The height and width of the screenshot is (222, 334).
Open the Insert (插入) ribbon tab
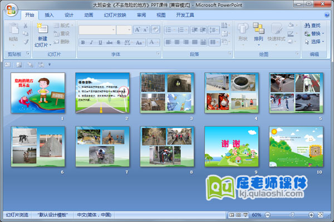(50, 15)
